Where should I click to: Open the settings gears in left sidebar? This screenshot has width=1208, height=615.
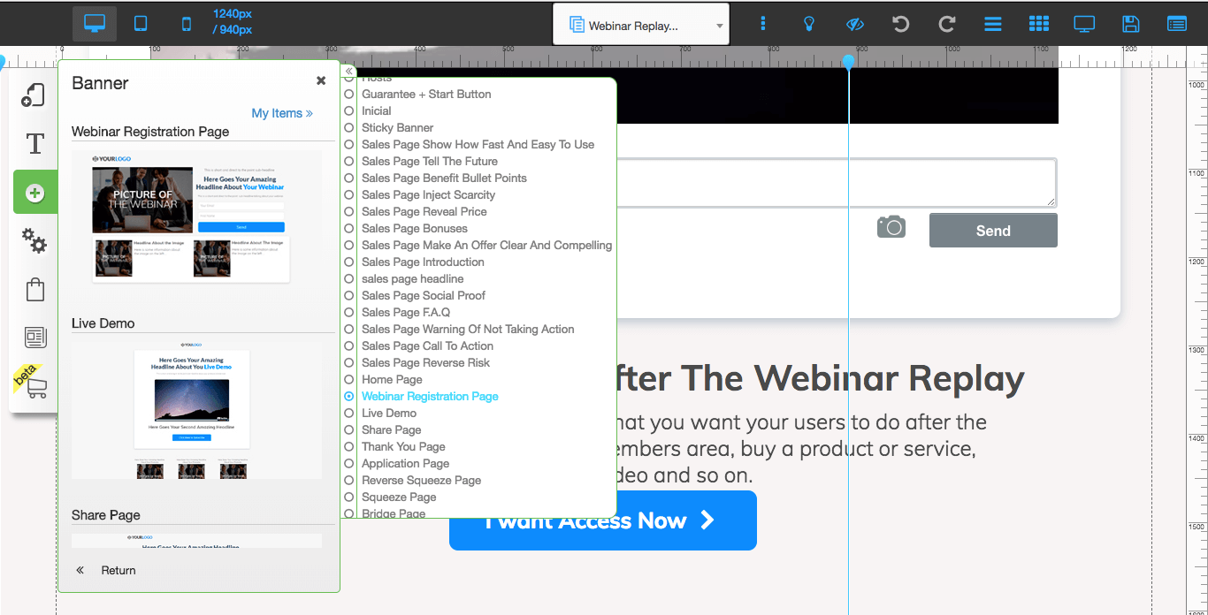click(x=34, y=240)
